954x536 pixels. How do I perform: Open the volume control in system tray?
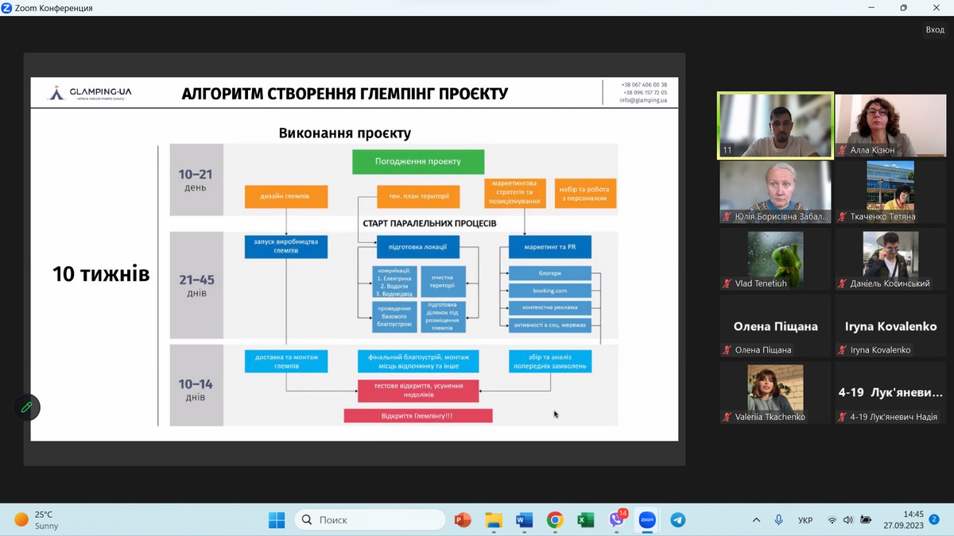point(848,520)
